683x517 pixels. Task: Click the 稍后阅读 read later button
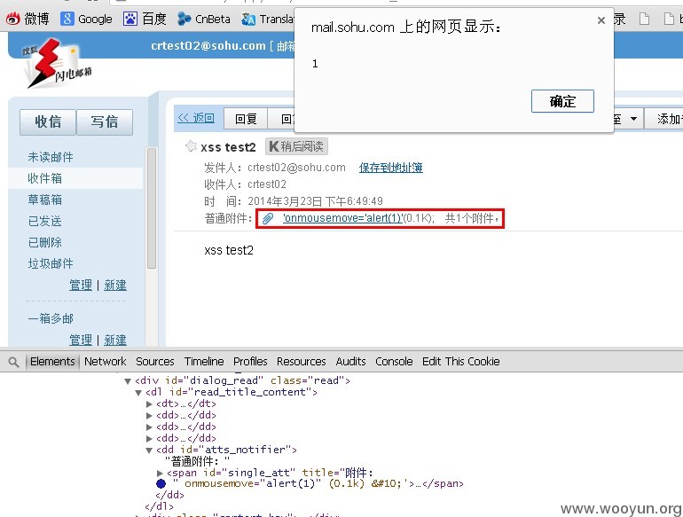(x=296, y=146)
